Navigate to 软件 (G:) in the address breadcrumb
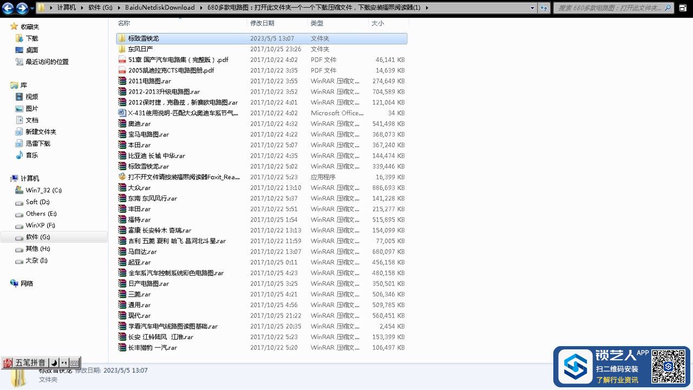This screenshot has width=693, height=390. tap(101, 8)
